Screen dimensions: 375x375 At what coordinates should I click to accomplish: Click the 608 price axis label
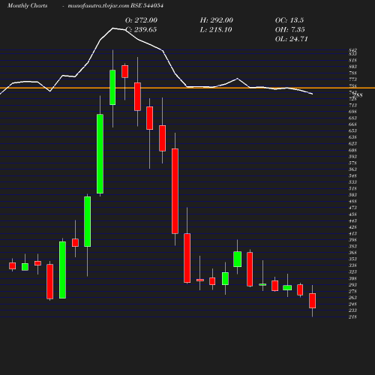[x=352, y=150]
